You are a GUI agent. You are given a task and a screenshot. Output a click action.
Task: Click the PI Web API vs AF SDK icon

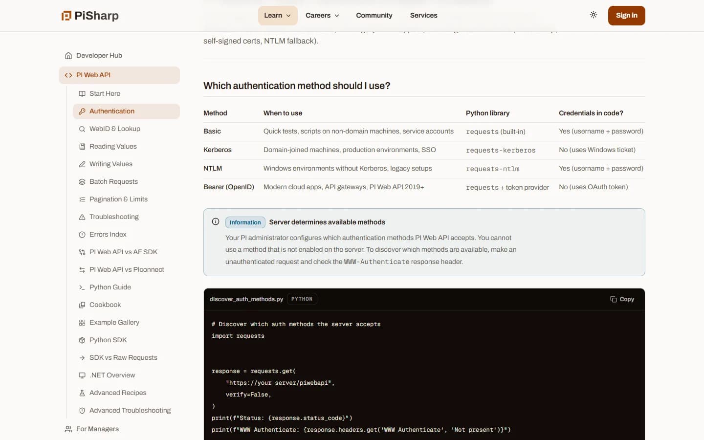82,252
